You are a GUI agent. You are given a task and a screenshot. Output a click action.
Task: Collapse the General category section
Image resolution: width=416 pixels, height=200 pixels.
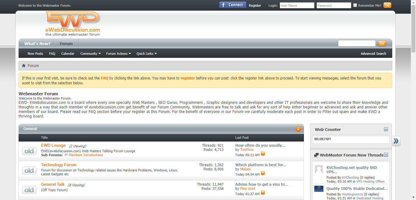point(298,129)
